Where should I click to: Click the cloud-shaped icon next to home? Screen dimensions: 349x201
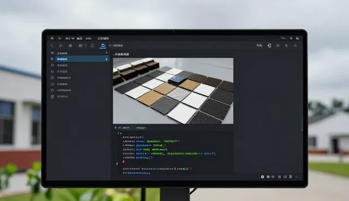pyautogui.click(x=70, y=46)
